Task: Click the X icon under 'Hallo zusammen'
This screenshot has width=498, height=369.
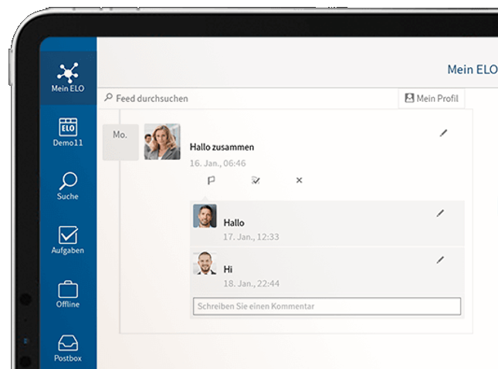Action: tap(300, 180)
